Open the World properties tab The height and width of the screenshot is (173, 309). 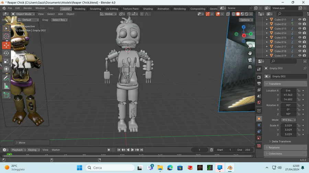(259, 102)
